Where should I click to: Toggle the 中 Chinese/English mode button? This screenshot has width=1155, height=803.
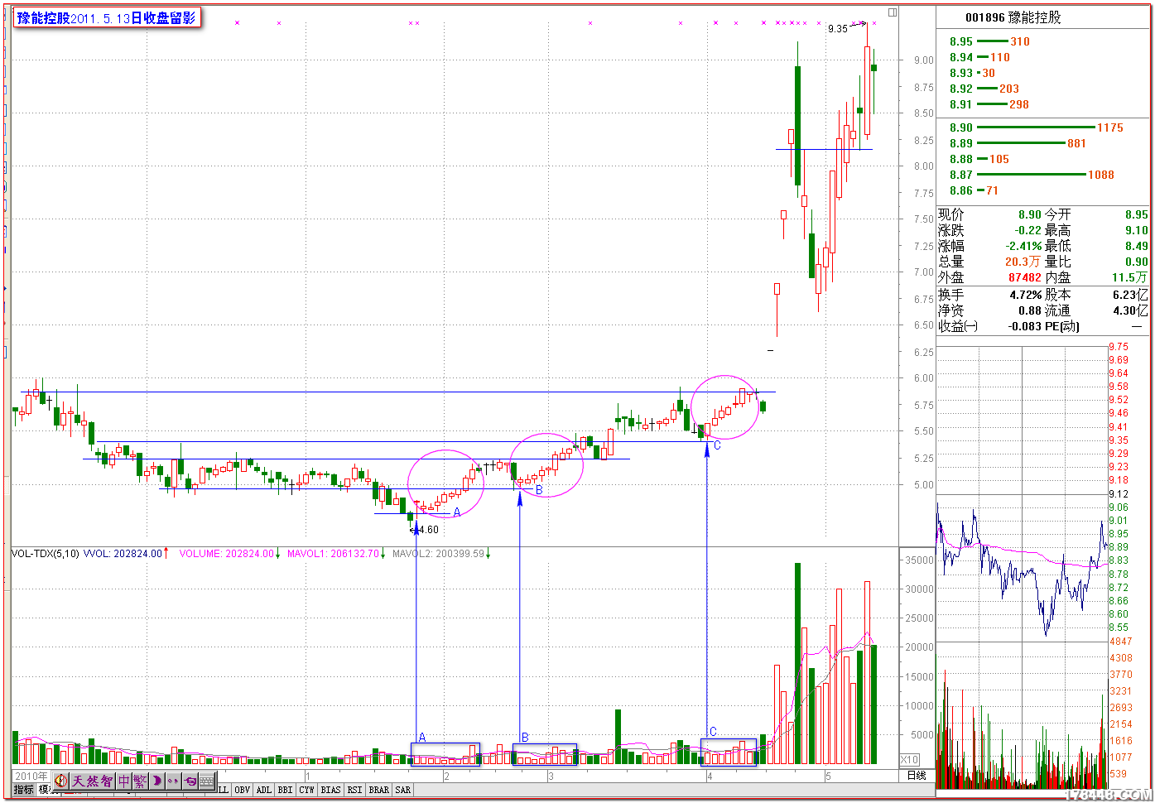point(123,781)
